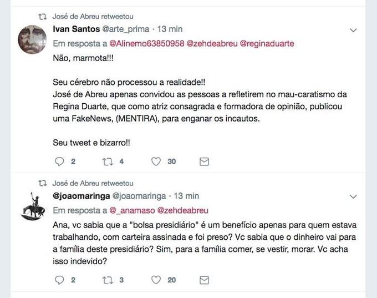
Task: Like Ivan Santos's tweet with heart icon
Action: click(156, 161)
